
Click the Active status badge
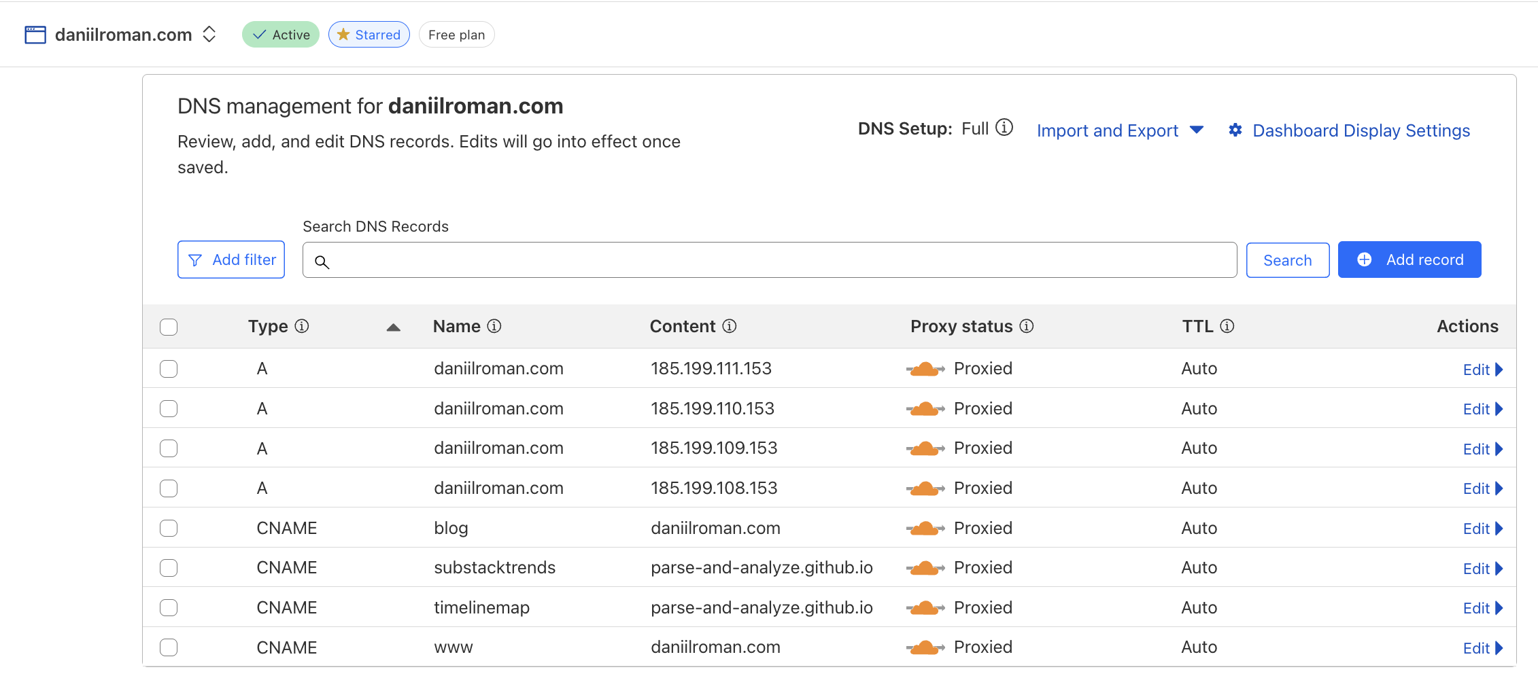click(x=281, y=35)
